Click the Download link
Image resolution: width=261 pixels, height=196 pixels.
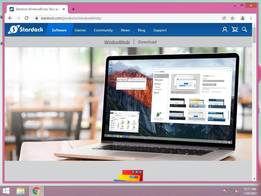(x=147, y=42)
